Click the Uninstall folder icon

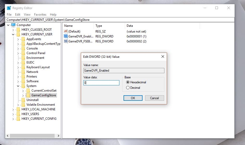tap(23, 100)
